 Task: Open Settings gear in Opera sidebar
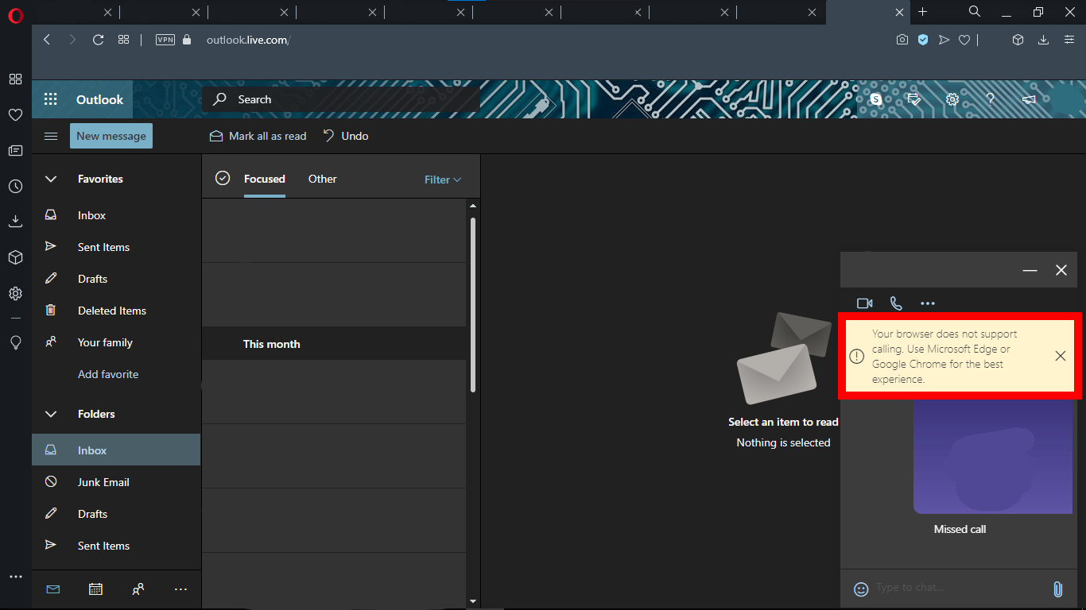pos(15,293)
